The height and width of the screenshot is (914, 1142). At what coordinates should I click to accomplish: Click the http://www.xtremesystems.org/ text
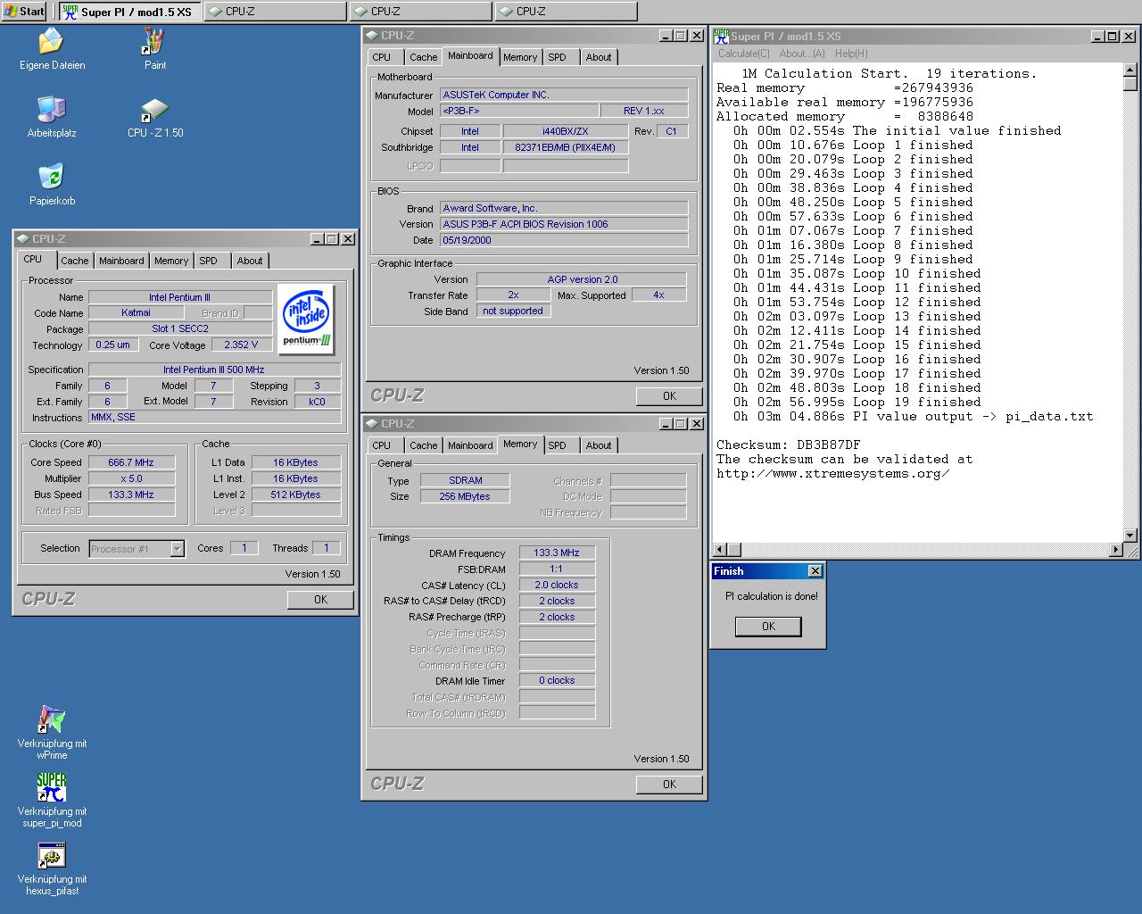(x=832, y=473)
